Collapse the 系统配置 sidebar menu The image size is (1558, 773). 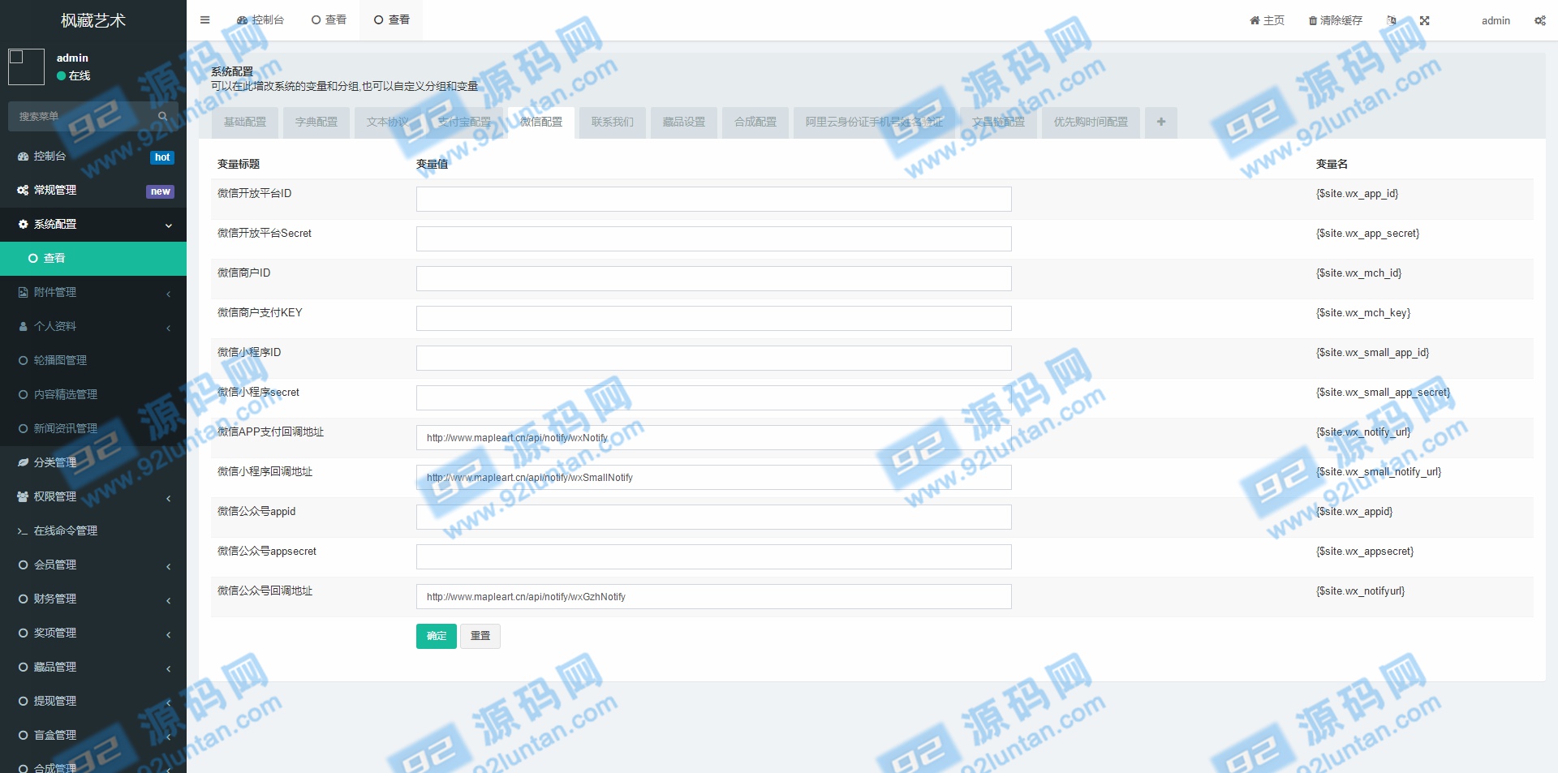point(93,224)
